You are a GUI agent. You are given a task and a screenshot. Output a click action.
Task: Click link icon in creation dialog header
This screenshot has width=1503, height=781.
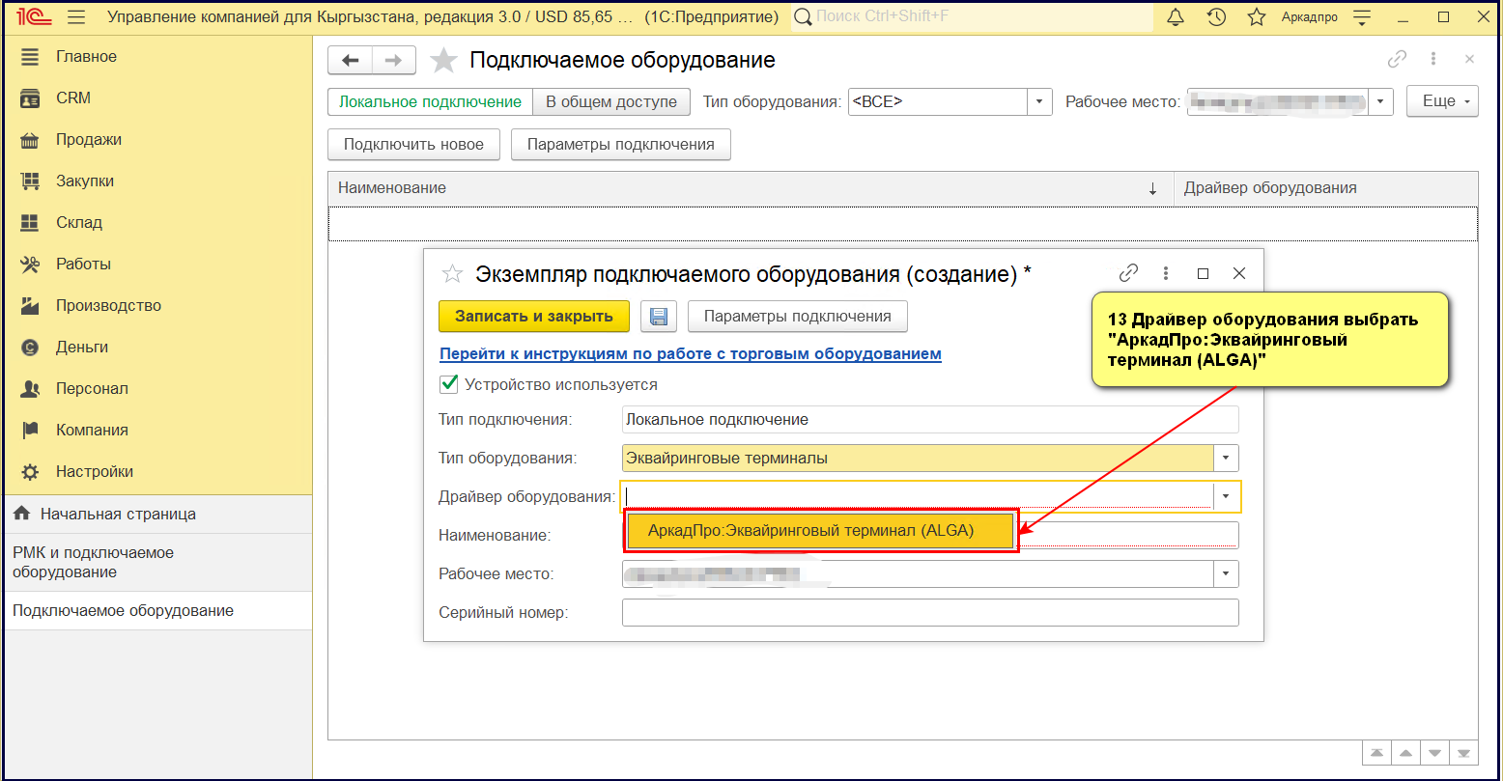(1128, 273)
